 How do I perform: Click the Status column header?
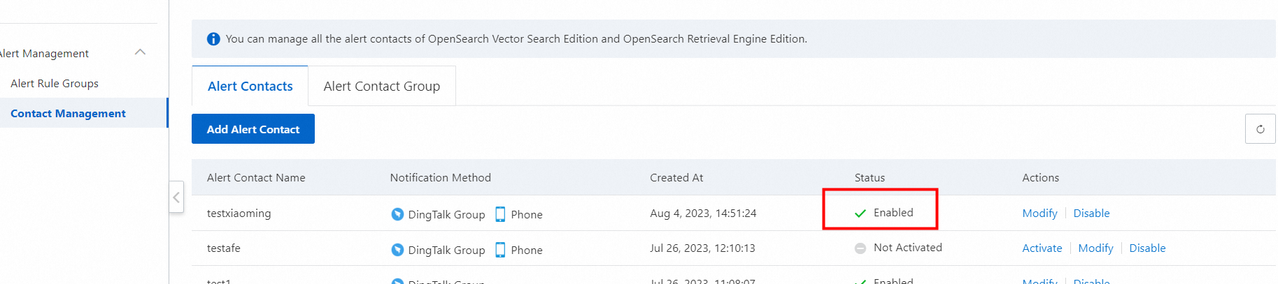(x=869, y=177)
